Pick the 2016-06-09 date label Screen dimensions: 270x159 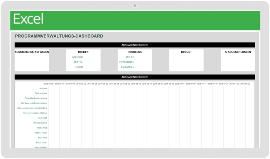(125, 84)
